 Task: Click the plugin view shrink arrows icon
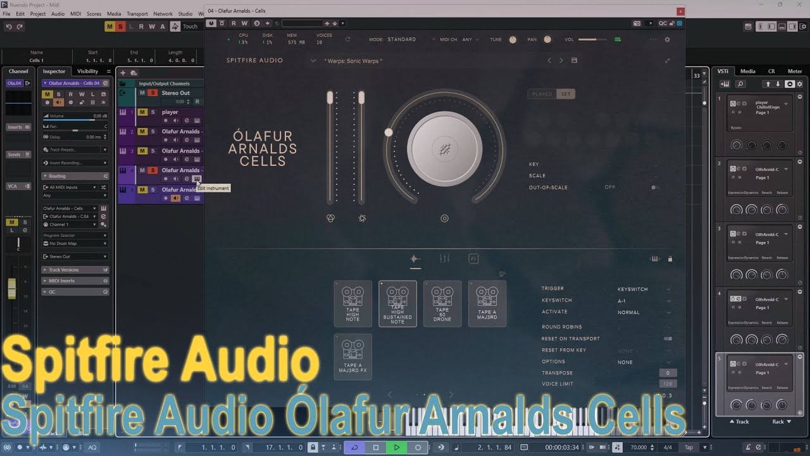click(x=668, y=61)
